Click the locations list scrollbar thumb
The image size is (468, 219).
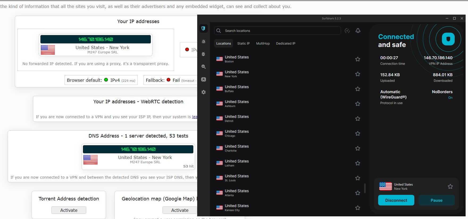(365, 188)
